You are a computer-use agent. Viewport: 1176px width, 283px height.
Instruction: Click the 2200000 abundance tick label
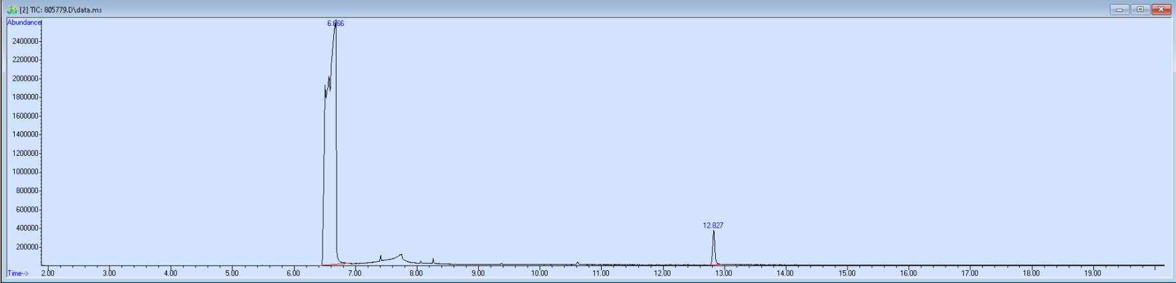click(25, 60)
